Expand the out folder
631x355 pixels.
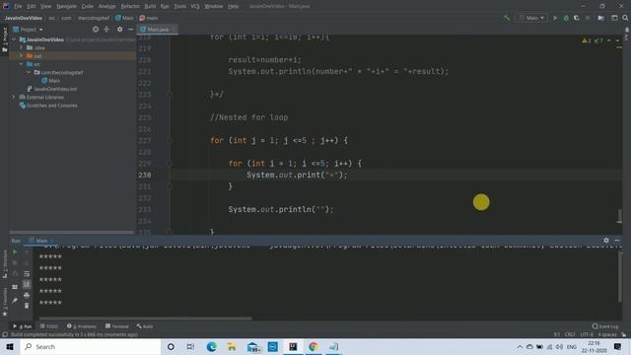pyautogui.click(x=22, y=55)
